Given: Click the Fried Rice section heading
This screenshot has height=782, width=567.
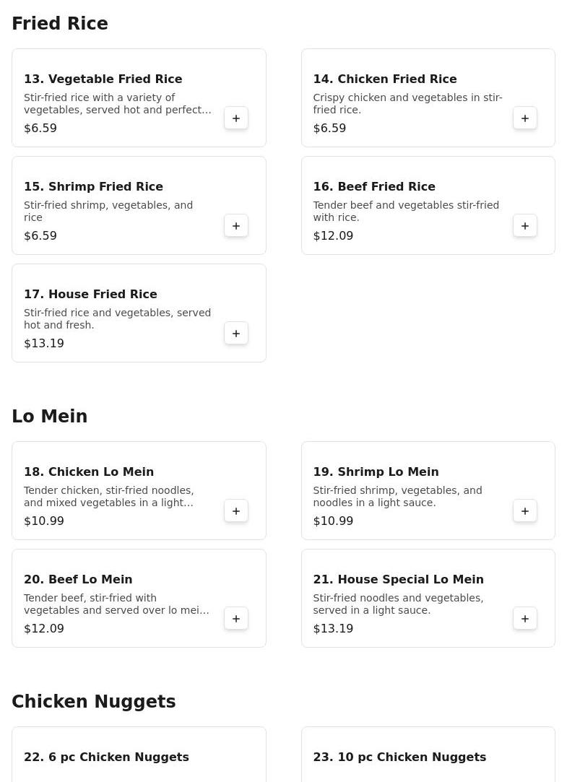Looking at the screenshot, I should coord(60,24).
